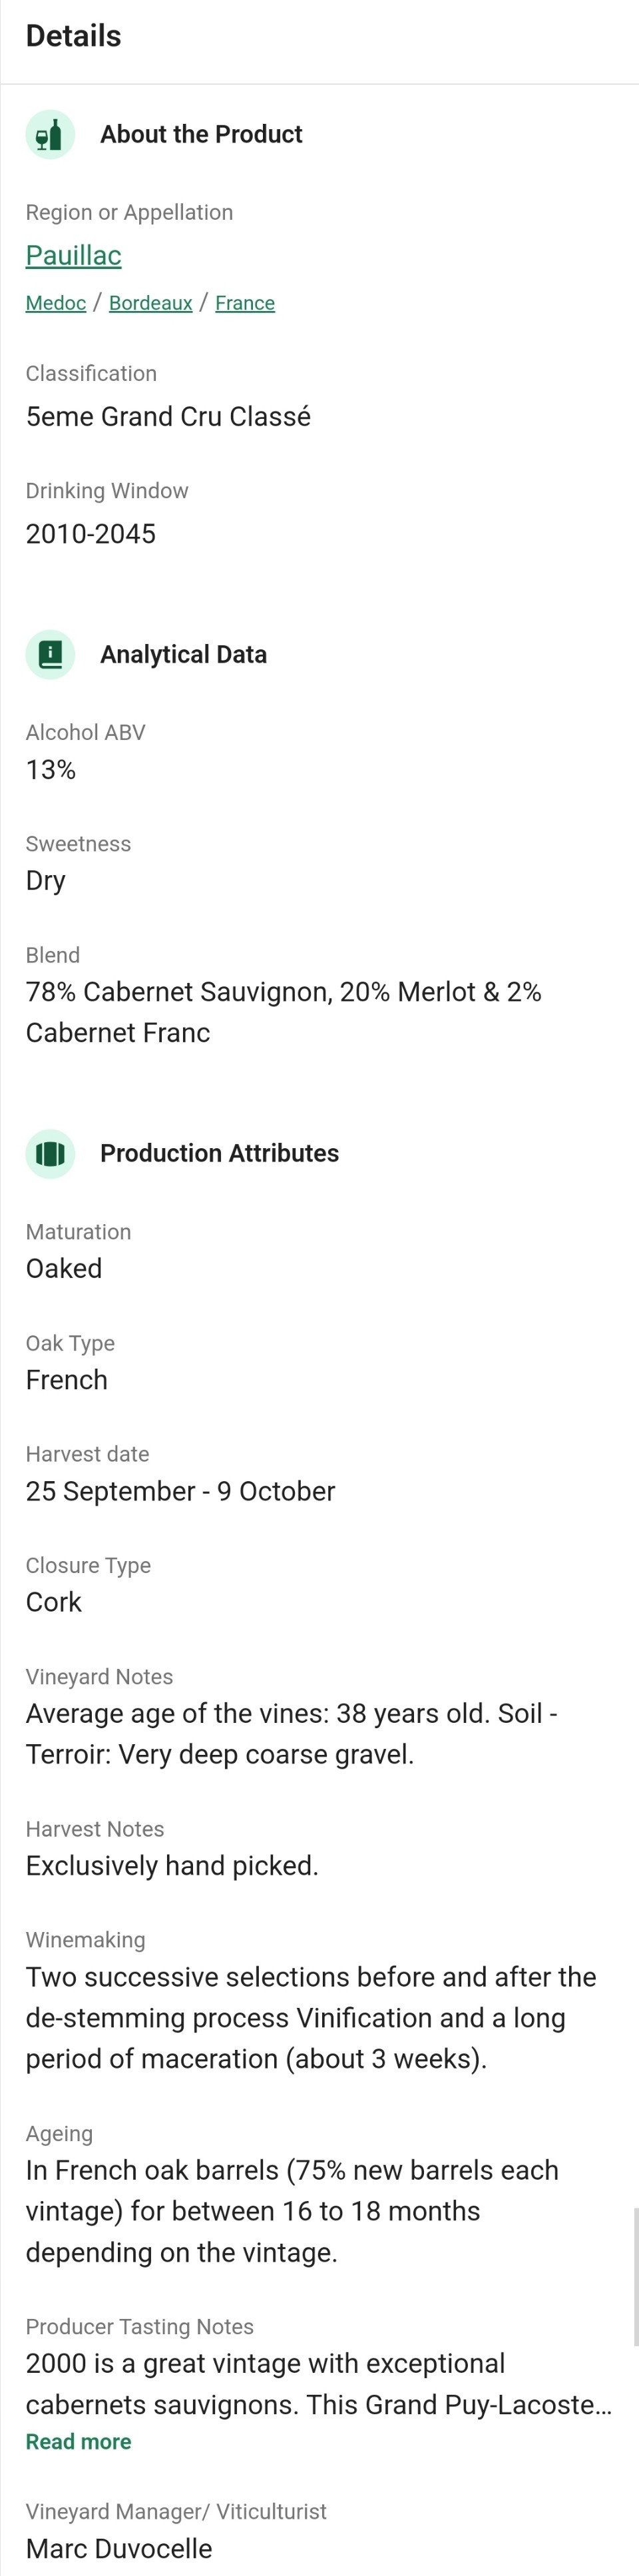Click the Analytical Data section title
Viewport: 639px width, 2576px height.
[183, 655]
